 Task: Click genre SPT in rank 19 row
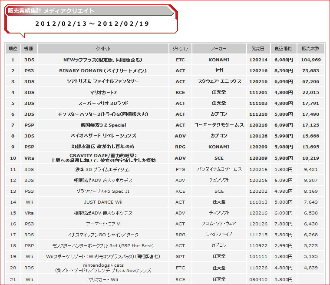coord(180,257)
